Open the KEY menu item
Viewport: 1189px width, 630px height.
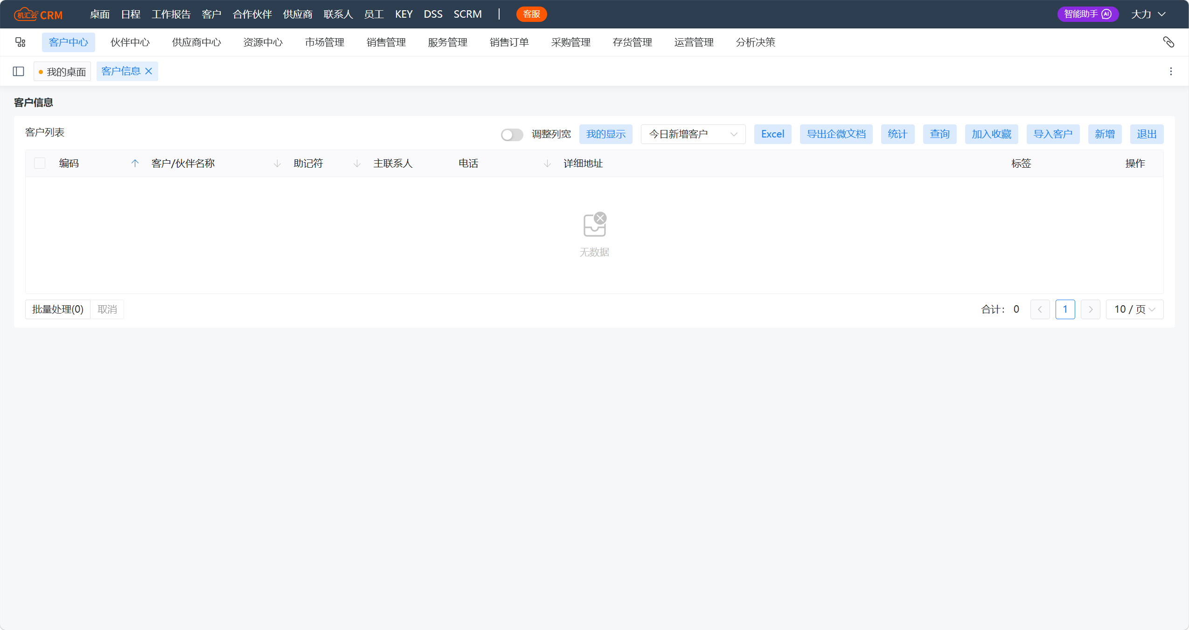403,14
